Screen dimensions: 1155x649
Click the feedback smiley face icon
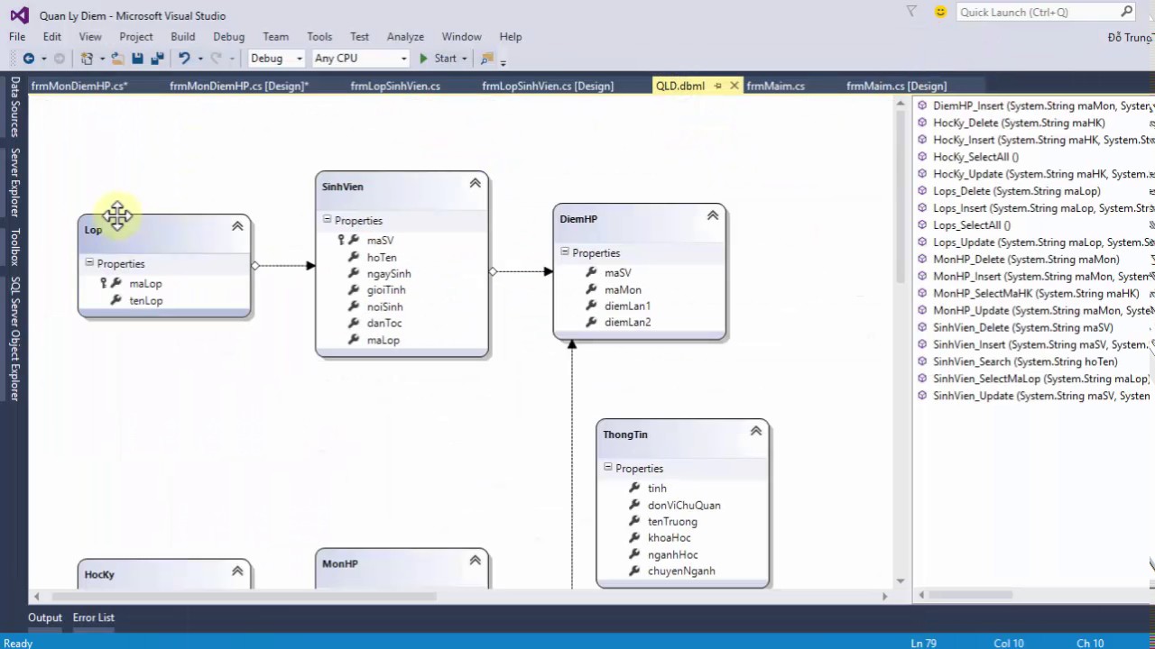[941, 12]
